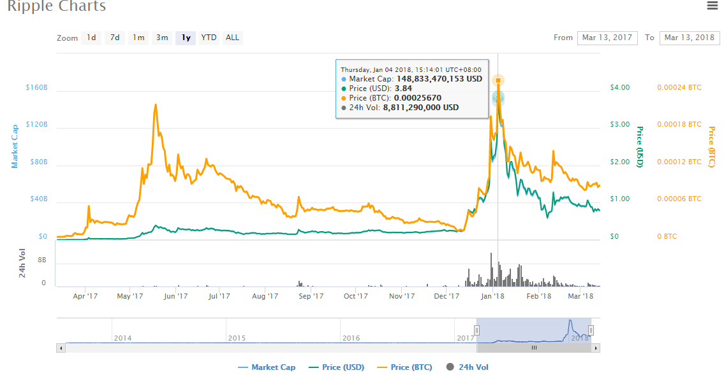
Task: Click the tooltip date header text
Action: tap(411, 69)
